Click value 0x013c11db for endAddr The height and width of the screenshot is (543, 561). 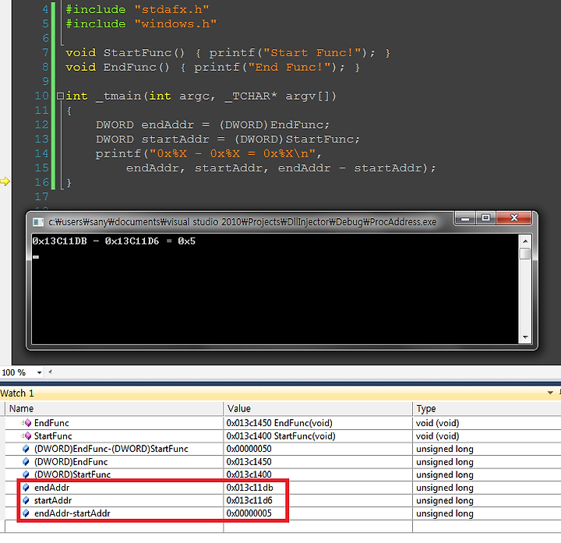point(250,487)
